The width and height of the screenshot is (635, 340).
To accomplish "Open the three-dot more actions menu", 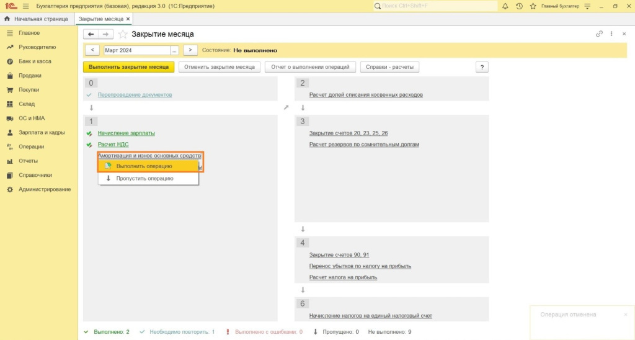I will click(x=611, y=34).
